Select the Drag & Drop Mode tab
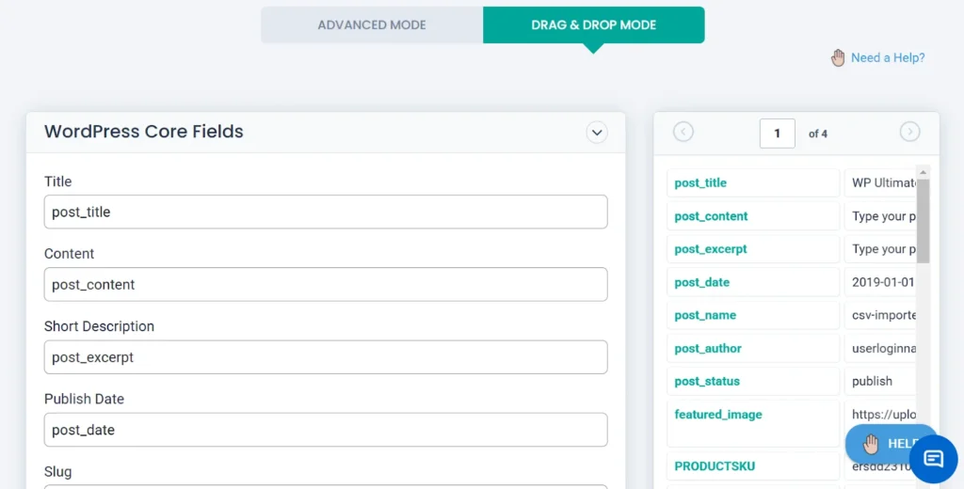Image resolution: width=964 pixels, height=489 pixels. (593, 25)
